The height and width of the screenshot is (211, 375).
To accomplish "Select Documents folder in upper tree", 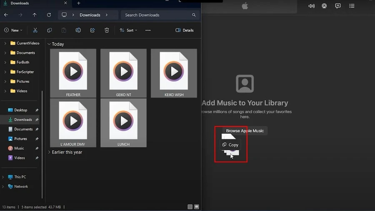I will coord(25,53).
